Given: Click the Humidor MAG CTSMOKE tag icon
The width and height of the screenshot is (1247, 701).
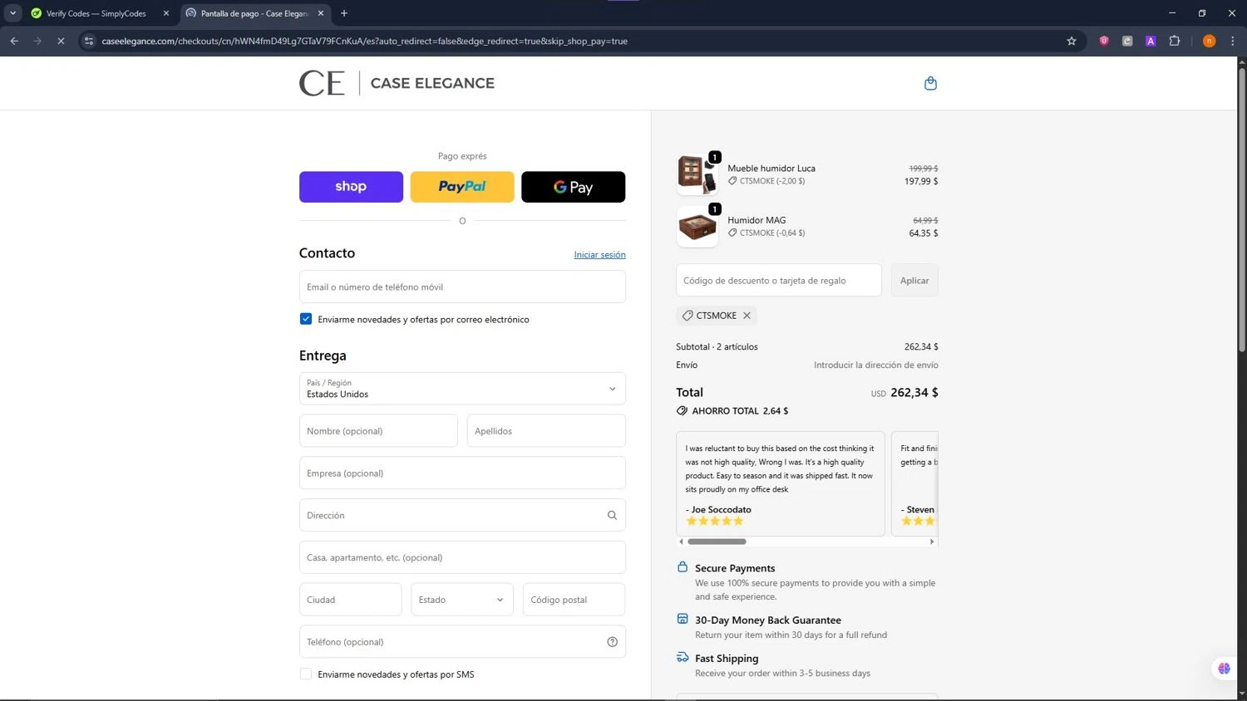Looking at the screenshot, I should tap(732, 233).
